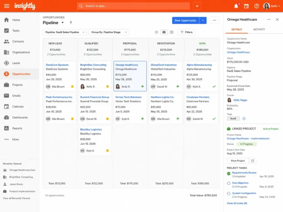Open BlueSky Logistics opportunity
Screen dimensions: 283x212
[91, 129]
